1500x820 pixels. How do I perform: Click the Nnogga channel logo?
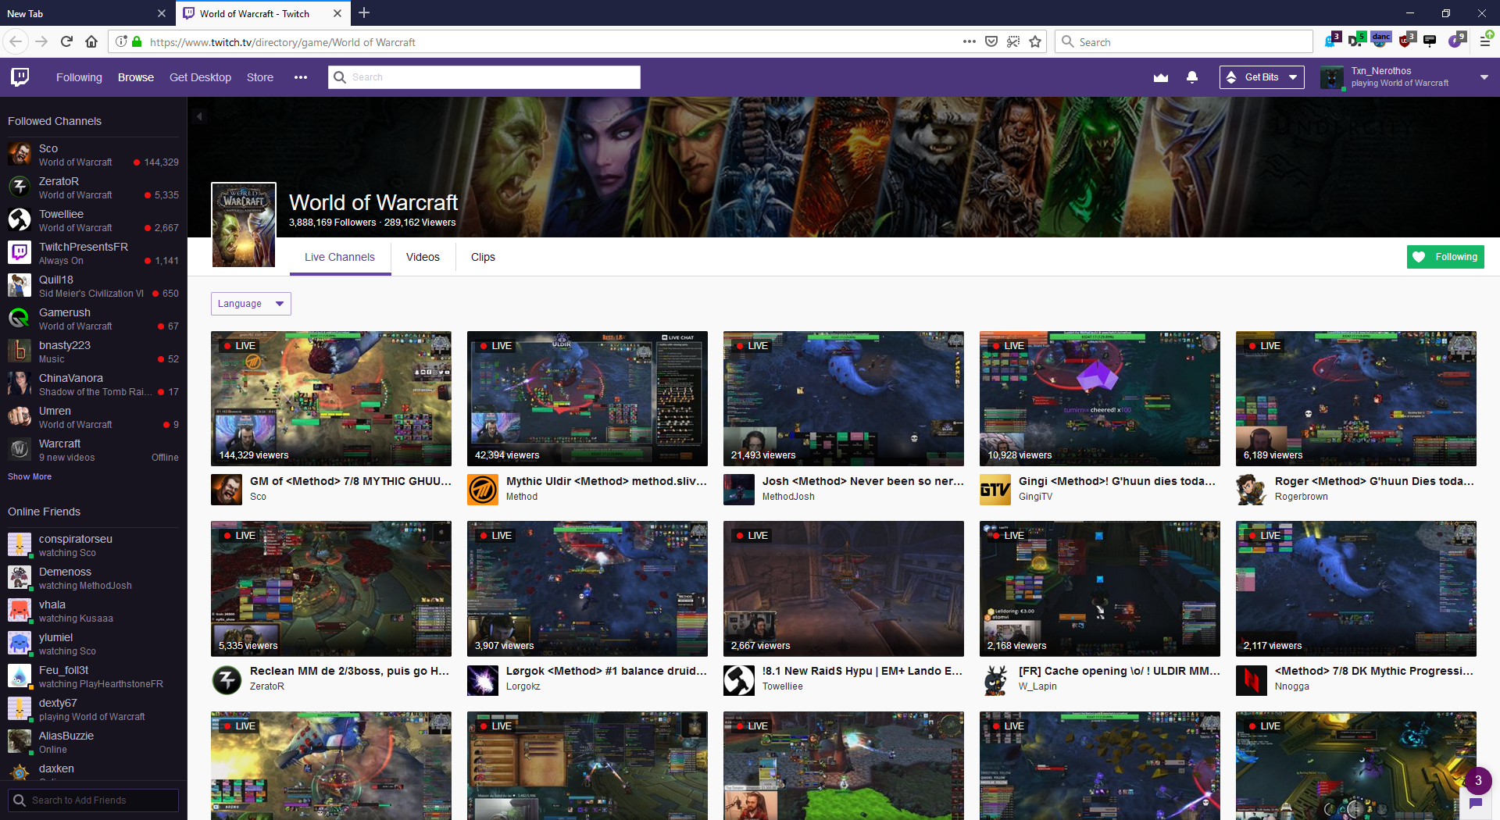[1252, 679]
